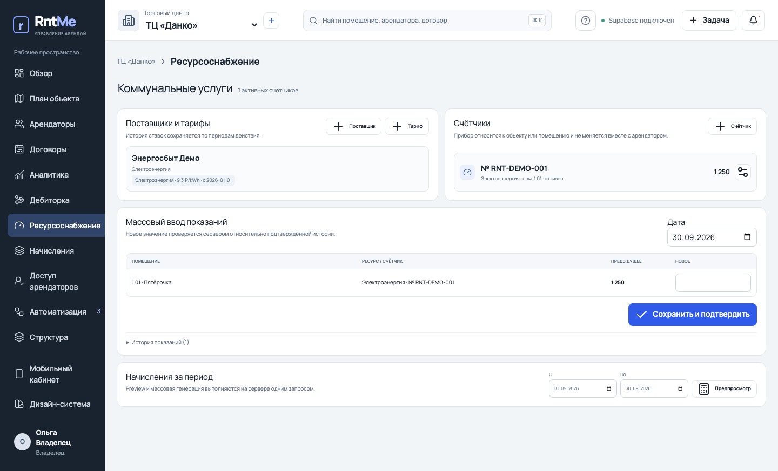This screenshot has width=778, height=471.
Task: Open the notifications bell
Action: pyautogui.click(x=753, y=21)
